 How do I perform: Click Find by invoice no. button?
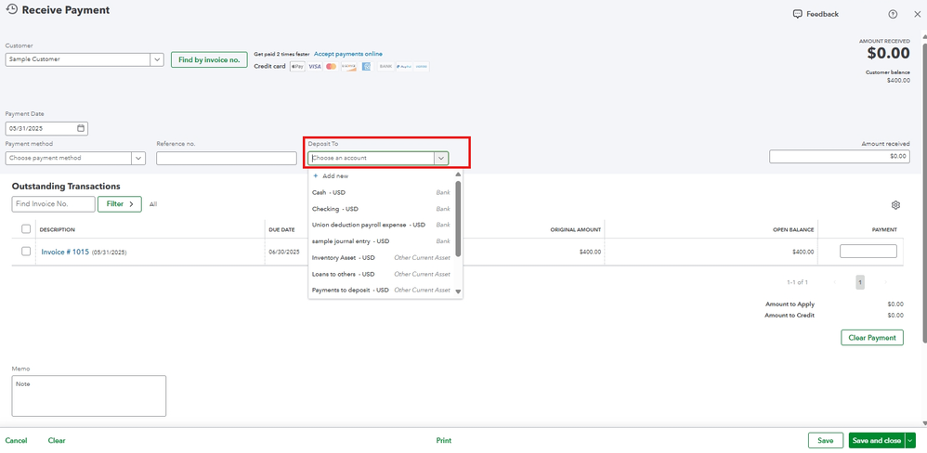[209, 59]
